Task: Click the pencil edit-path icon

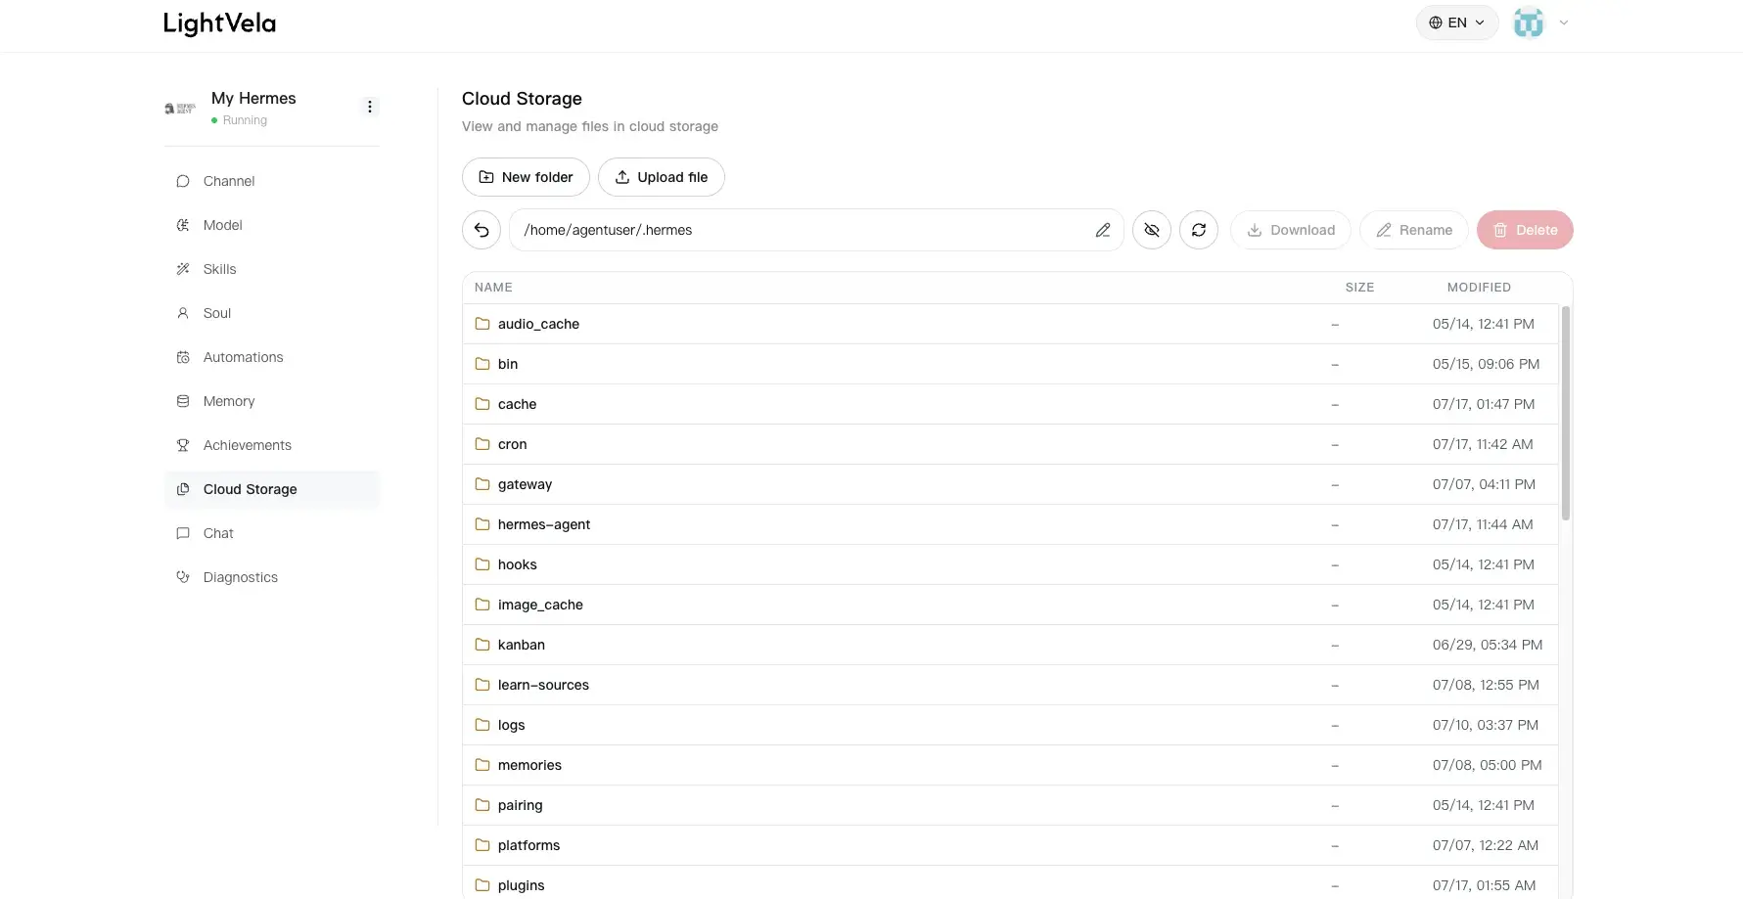Action: tap(1103, 230)
